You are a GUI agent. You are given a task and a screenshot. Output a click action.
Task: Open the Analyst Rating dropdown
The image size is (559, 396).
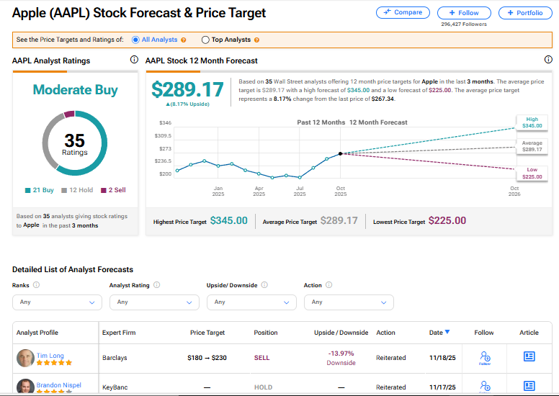[153, 302]
